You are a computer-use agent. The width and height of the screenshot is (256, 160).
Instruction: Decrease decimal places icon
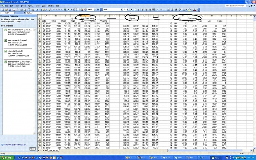172,10
